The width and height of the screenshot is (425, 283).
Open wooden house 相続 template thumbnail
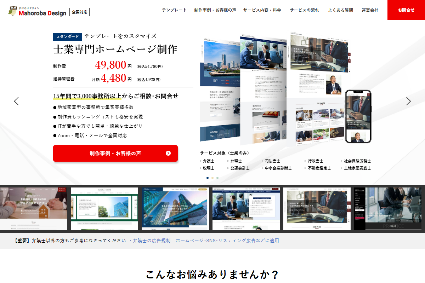point(34,209)
